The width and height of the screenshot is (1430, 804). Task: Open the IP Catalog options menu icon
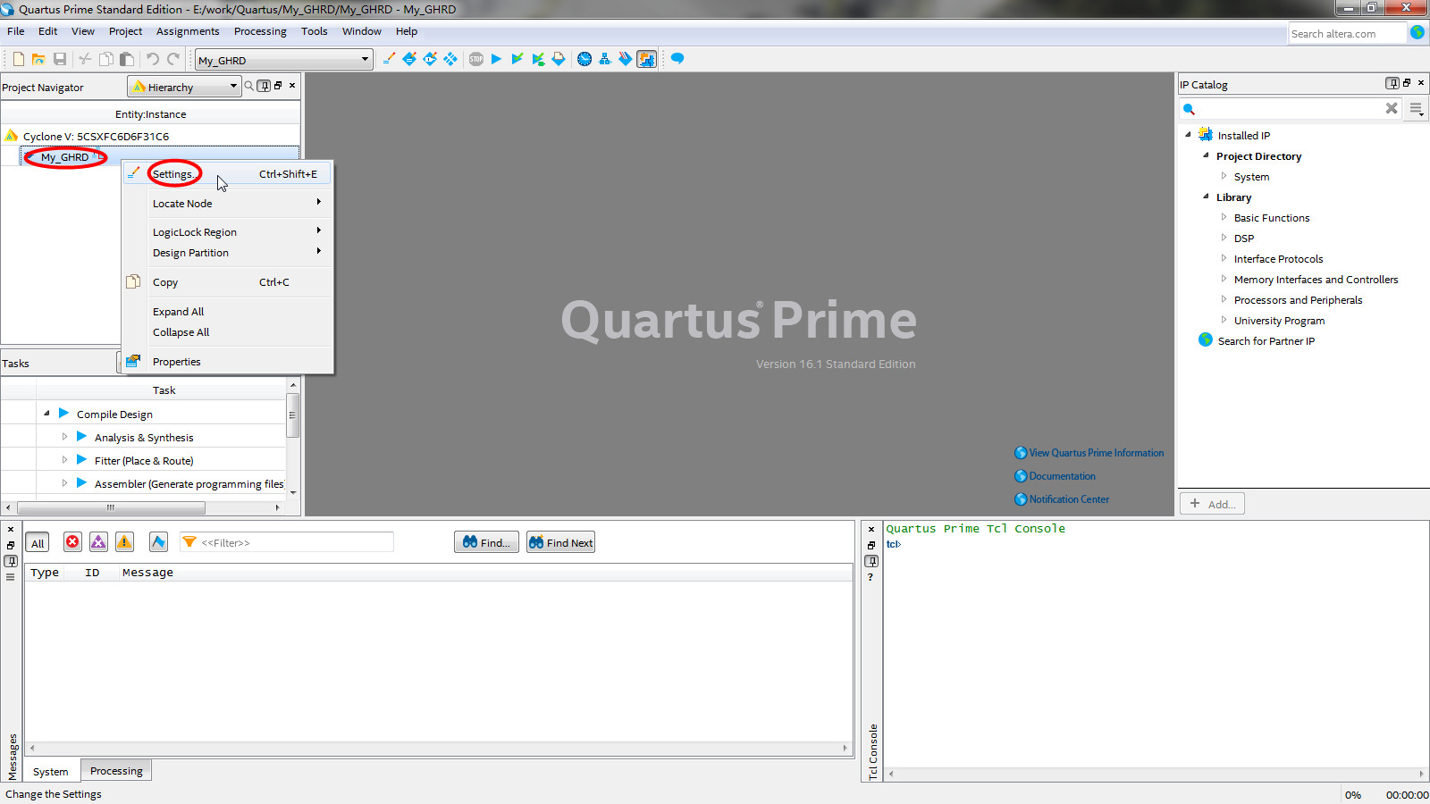pos(1416,108)
